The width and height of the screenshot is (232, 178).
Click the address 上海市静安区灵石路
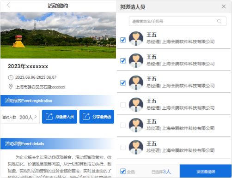pos(40,87)
